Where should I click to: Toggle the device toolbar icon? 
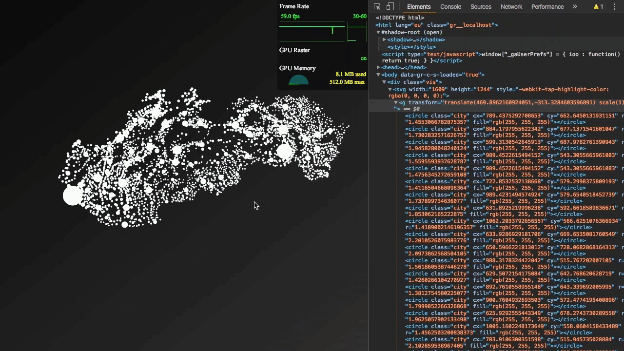tap(390, 7)
